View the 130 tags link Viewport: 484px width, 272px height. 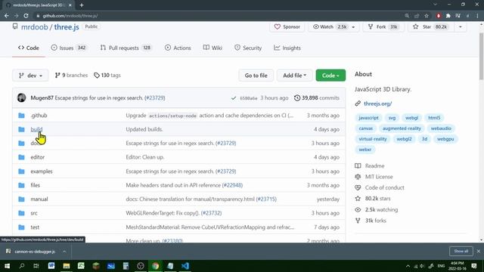pyautogui.click(x=107, y=76)
